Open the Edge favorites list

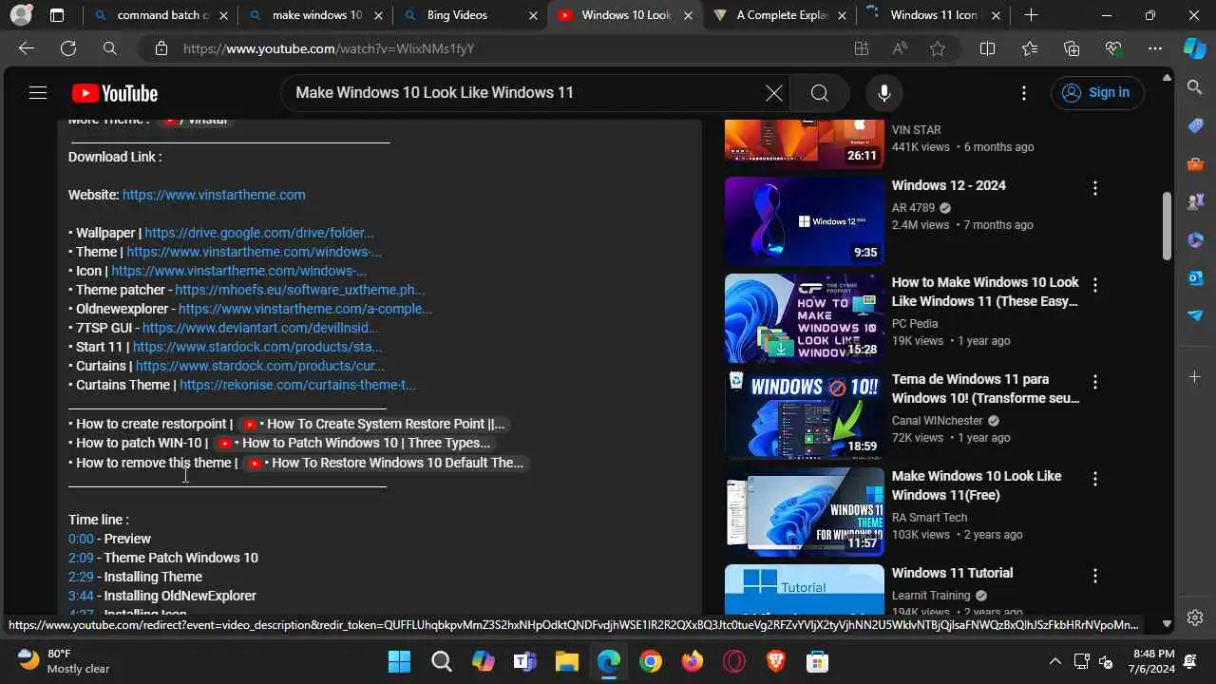tap(1030, 48)
